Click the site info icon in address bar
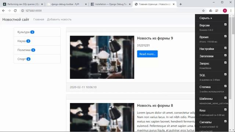Image resolution: width=235 pixels, height=132 pixels. coord(22,11)
